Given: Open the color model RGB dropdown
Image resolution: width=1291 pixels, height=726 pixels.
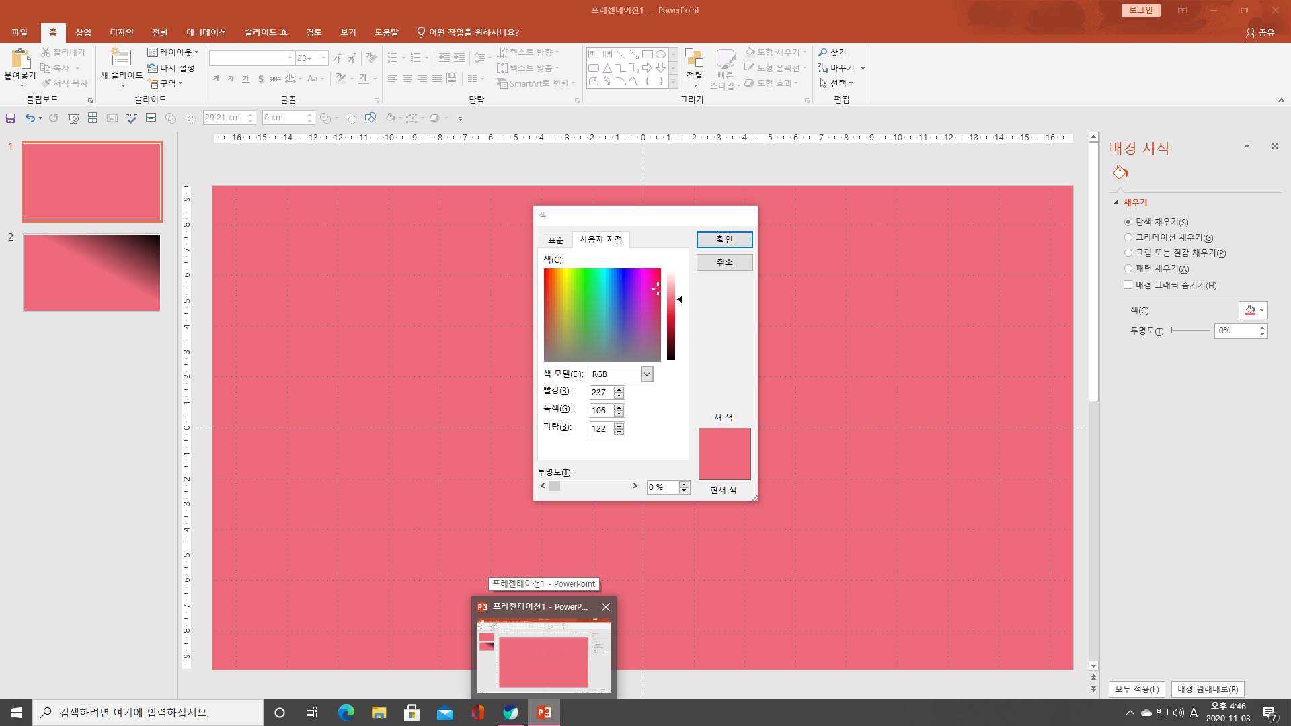Looking at the screenshot, I should (x=647, y=374).
